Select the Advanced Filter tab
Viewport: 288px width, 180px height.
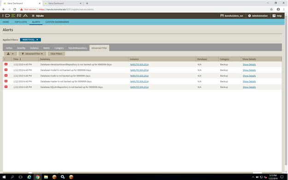[x=99, y=48]
